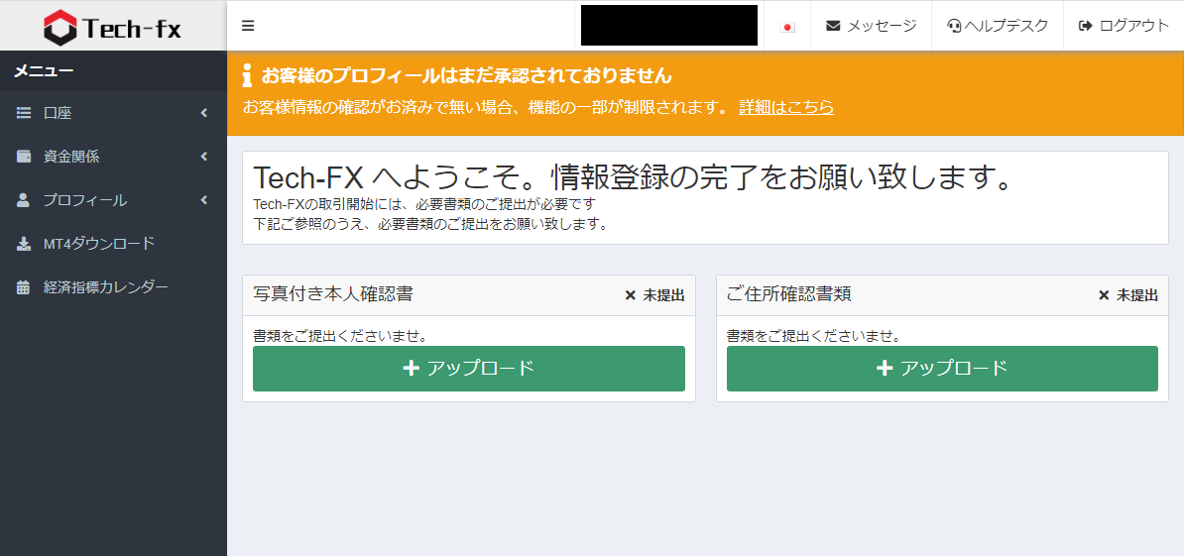This screenshot has width=1184, height=556.
Task: Select the Japanese flag language icon
Action: pyautogui.click(x=788, y=27)
